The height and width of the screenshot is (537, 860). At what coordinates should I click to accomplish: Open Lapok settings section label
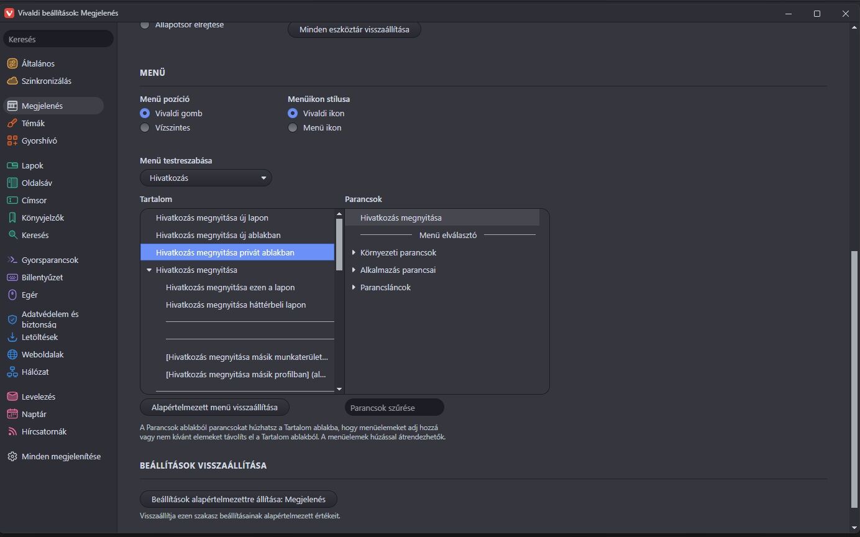tap(32, 165)
